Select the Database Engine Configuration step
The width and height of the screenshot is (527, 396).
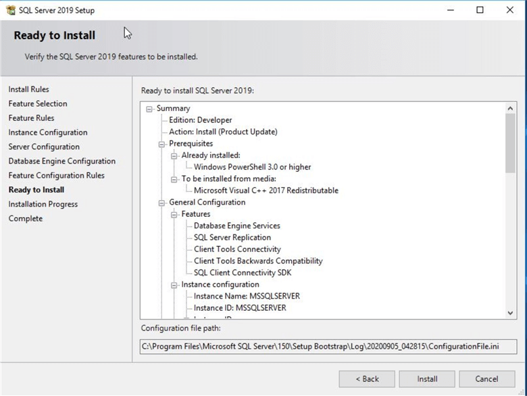click(x=62, y=162)
